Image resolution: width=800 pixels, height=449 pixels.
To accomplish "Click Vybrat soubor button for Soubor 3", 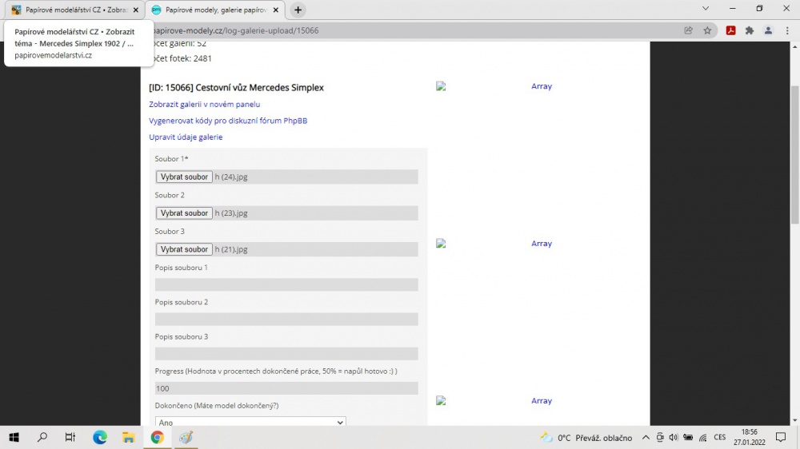I will tap(184, 249).
